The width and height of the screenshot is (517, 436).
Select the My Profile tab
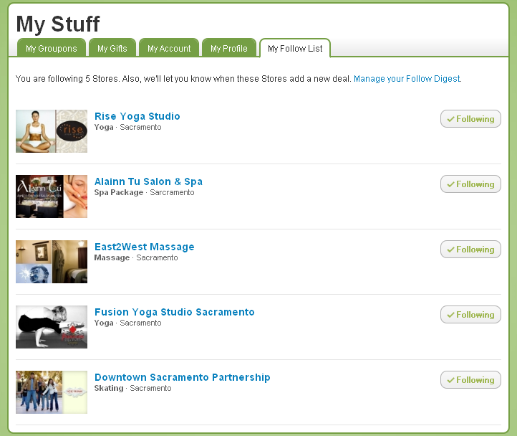click(x=229, y=49)
